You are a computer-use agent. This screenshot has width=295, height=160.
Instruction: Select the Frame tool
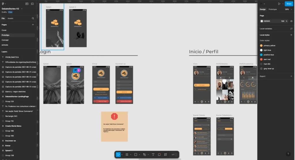pyautogui.click(x=127, y=155)
